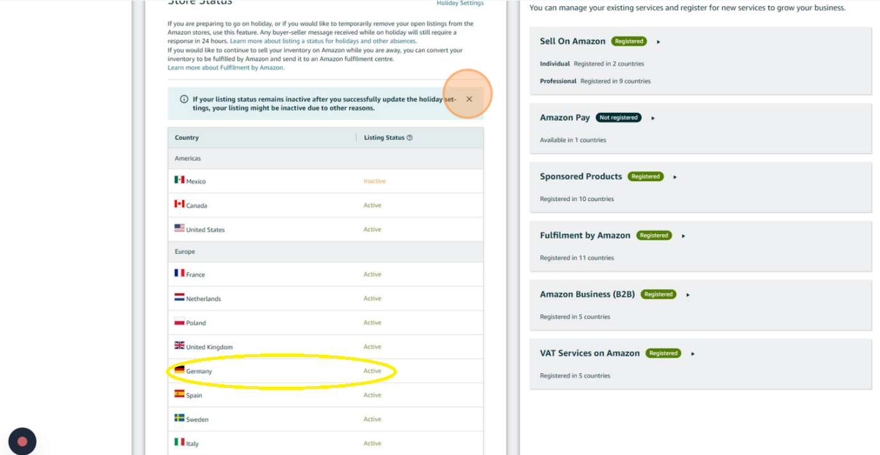Open Holiday Settings link
This screenshot has width=880, height=455.
pyautogui.click(x=459, y=3)
